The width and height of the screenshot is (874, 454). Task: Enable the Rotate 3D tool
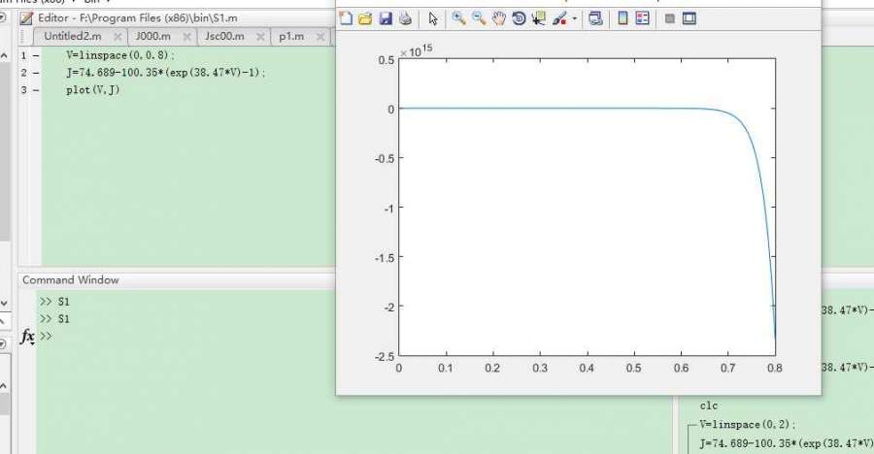coord(519,18)
